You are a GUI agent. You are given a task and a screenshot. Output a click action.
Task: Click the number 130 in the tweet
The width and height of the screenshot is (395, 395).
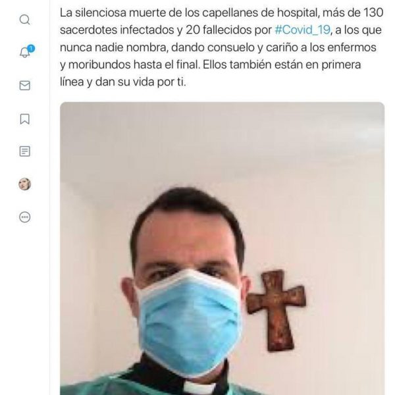pos(373,13)
